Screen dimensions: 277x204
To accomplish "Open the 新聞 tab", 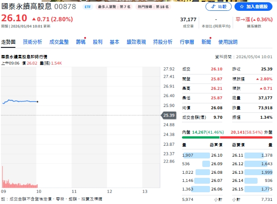I will click(206, 42).
